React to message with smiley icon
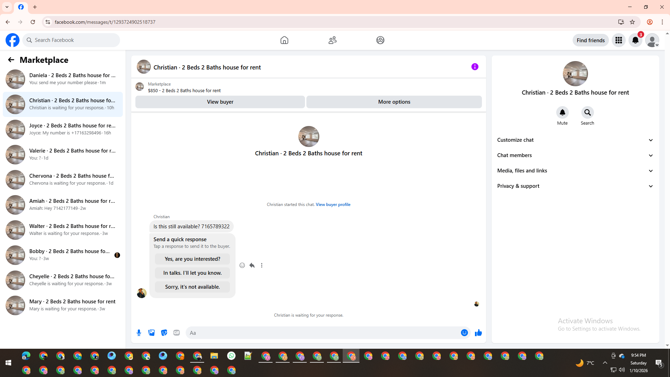This screenshot has height=377, width=670. pyautogui.click(x=242, y=265)
